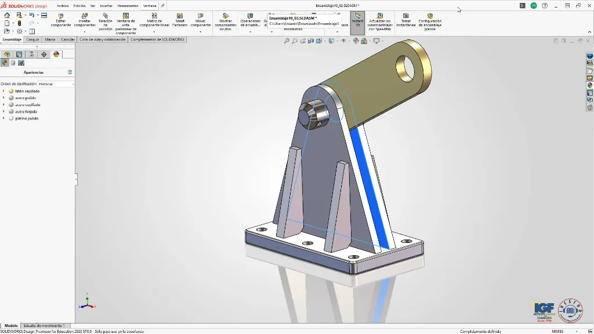Image resolution: width=594 pixels, height=334 pixels.
Task: Click Tomar instantánea camera tool
Action: [405, 20]
